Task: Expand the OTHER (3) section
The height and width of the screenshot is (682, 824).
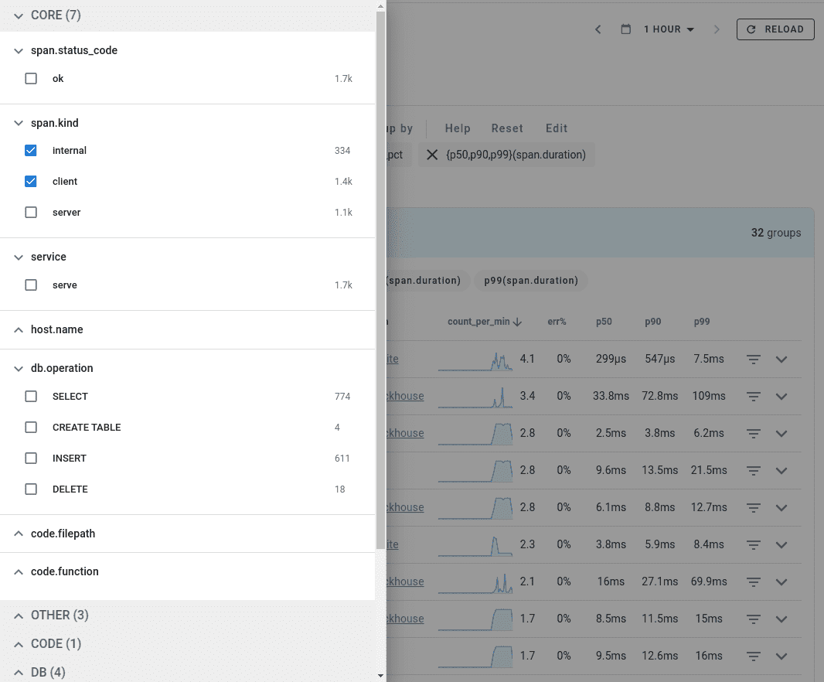Action: tap(19, 616)
